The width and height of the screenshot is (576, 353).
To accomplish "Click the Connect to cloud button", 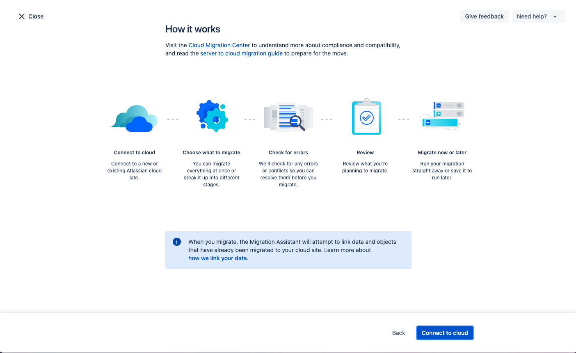I will click(x=445, y=333).
